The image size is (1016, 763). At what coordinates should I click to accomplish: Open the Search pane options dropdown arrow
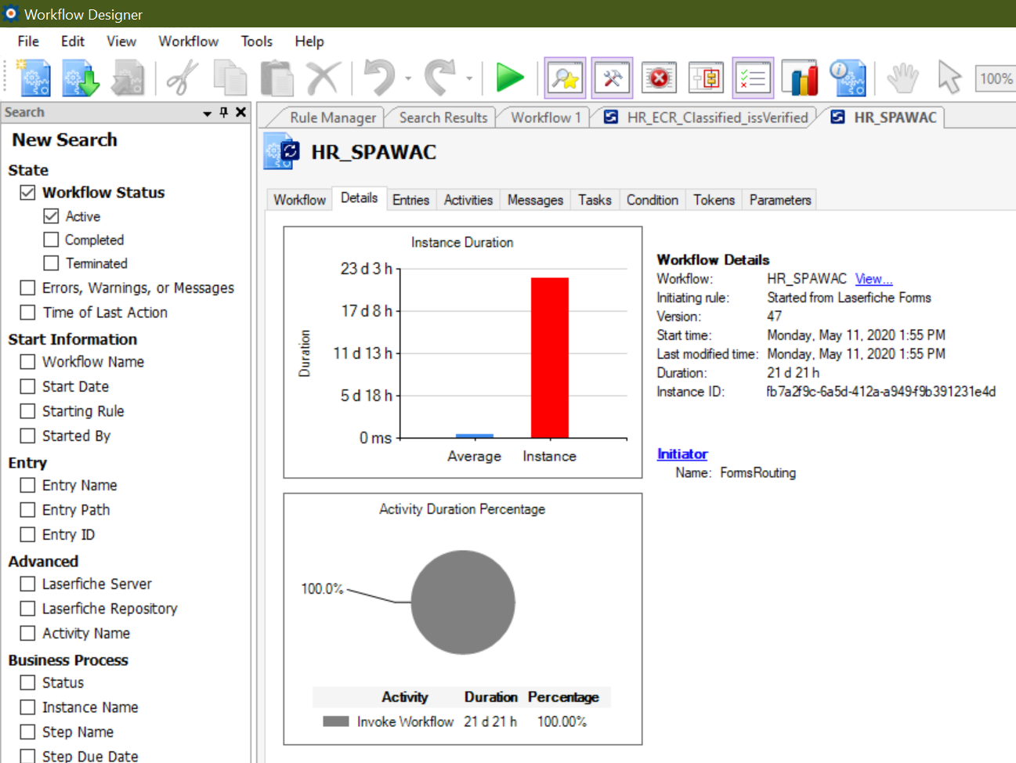[208, 113]
